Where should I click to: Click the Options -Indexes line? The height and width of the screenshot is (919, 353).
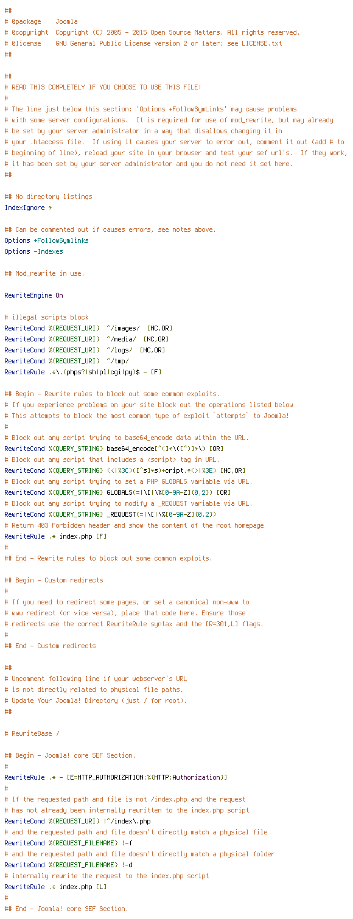tap(33, 251)
